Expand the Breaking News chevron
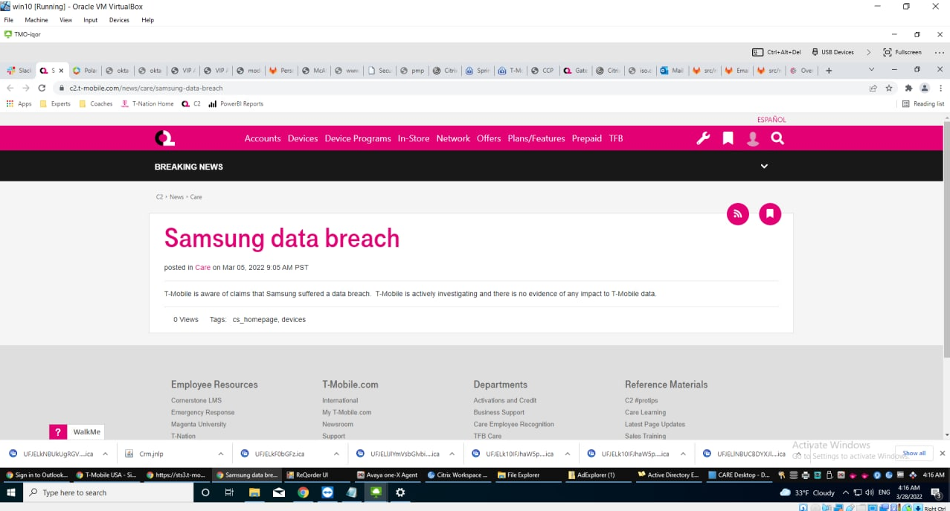 (764, 167)
